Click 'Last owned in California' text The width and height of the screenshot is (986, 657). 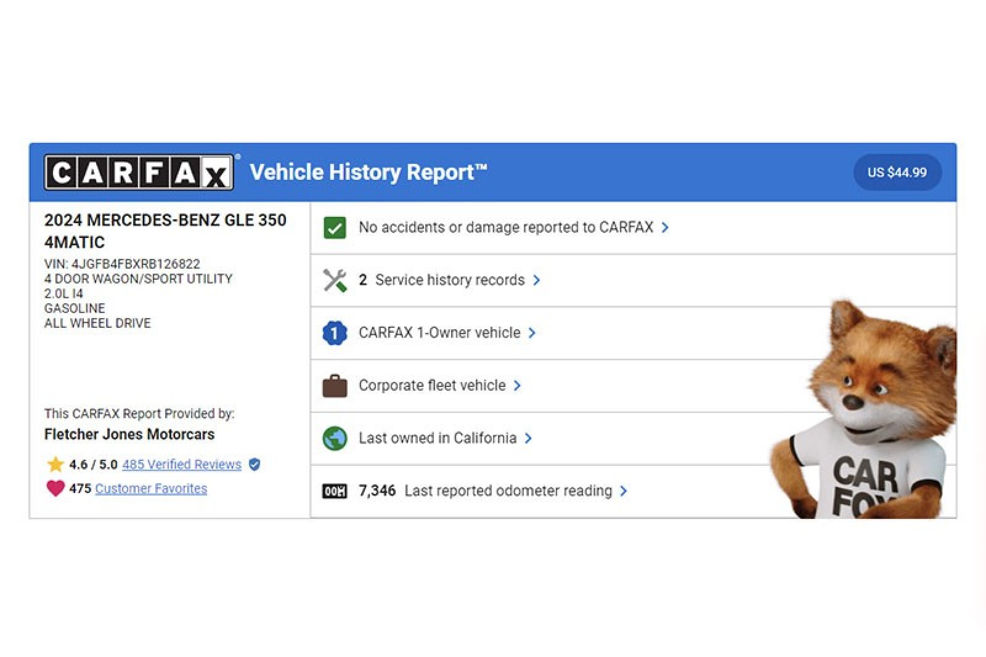(x=438, y=438)
